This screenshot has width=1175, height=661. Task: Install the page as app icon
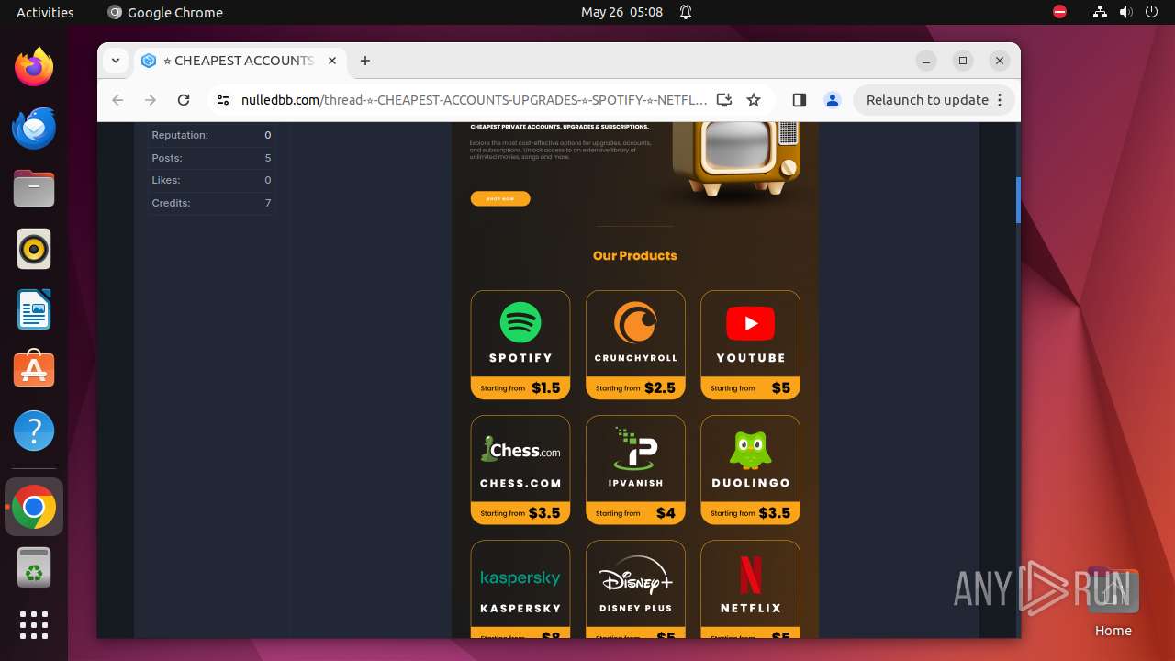pos(724,100)
